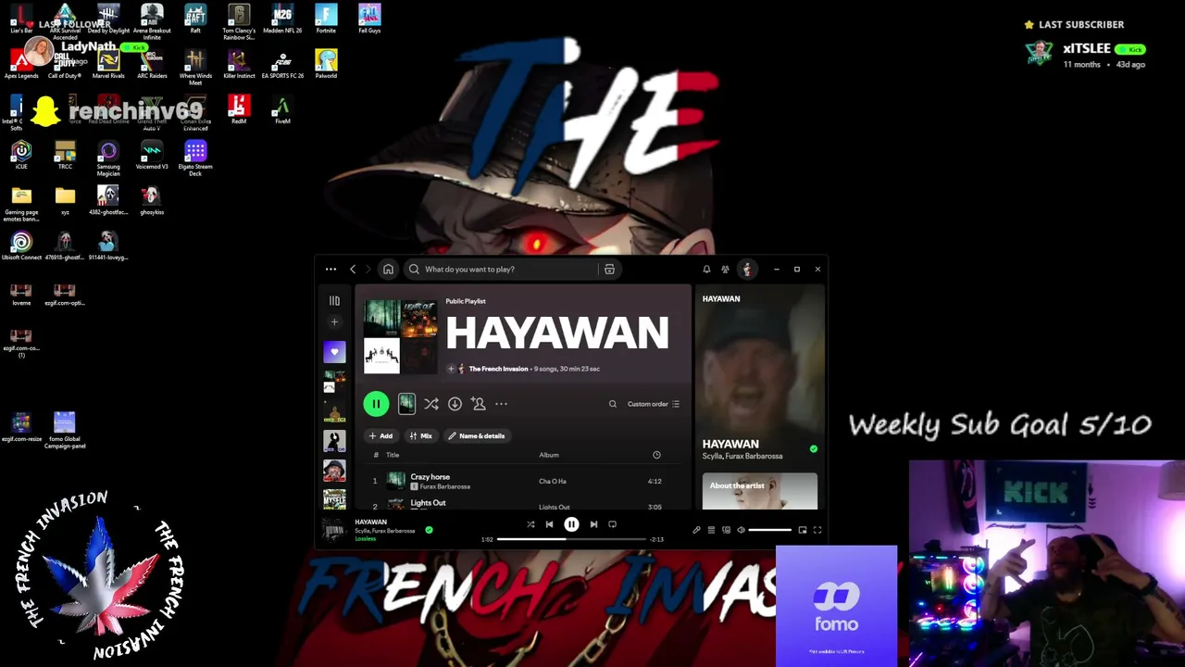
Task: Open RedM desktop shortcut
Action: (239, 109)
